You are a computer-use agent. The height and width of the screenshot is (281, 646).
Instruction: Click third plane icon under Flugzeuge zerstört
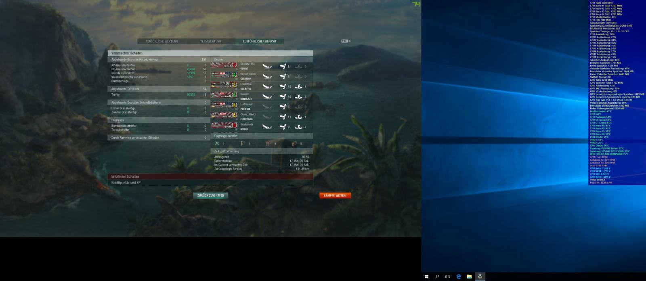click(x=268, y=143)
